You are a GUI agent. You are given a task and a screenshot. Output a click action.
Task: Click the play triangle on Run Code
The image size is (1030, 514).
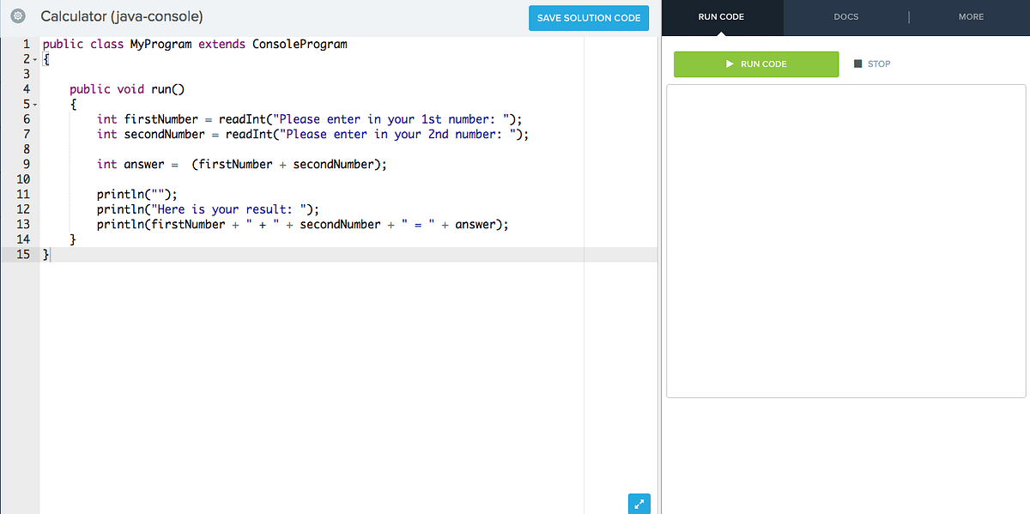pyautogui.click(x=730, y=63)
